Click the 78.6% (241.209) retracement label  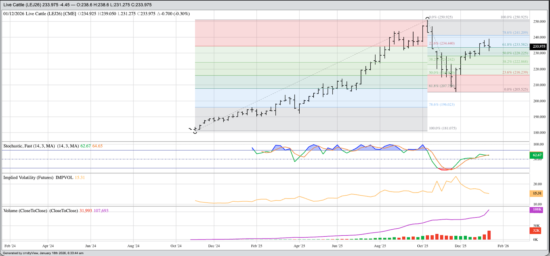coord(515,33)
